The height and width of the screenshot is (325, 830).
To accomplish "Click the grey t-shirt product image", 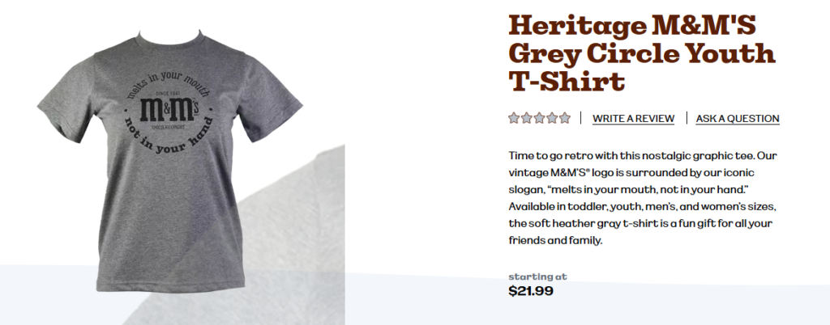I will pyautogui.click(x=170, y=161).
